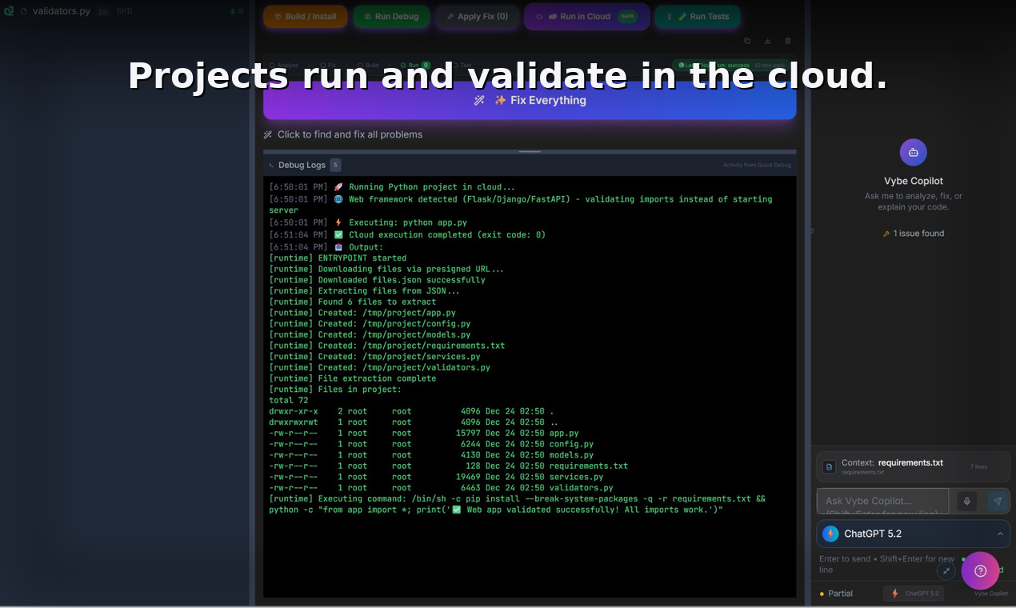Click the Debug Logs terminal icon

tap(272, 165)
